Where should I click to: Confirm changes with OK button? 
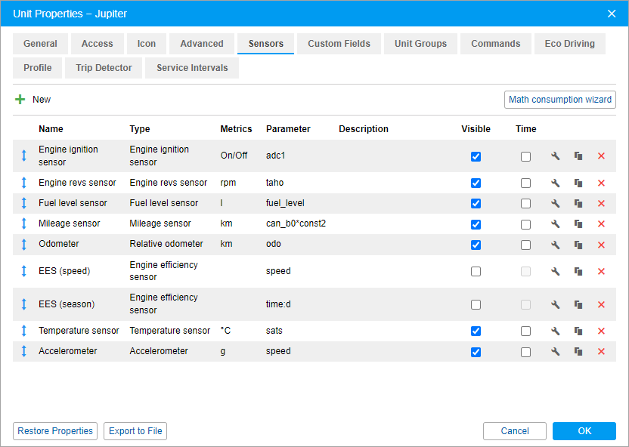coord(584,431)
